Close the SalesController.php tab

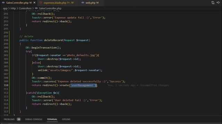click(x=34, y=3)
